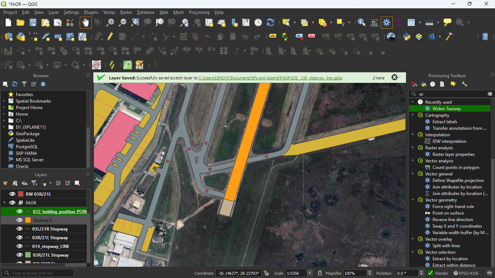Select the Identify Features tool
Image resolution: width=495 pixels, height=278 pixels.
coord(362,22)
